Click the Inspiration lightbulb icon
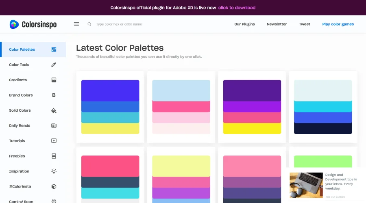Image resolution: width=366 pixels, height=203 pixels. (54, 171)
